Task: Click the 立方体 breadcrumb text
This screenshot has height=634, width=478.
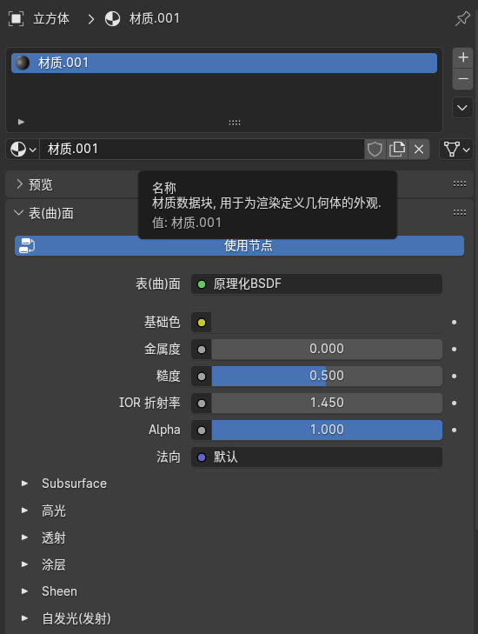Action: pos(51,18)
